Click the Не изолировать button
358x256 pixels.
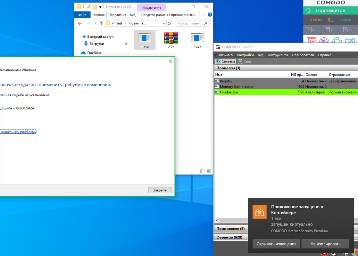(325, 244)
